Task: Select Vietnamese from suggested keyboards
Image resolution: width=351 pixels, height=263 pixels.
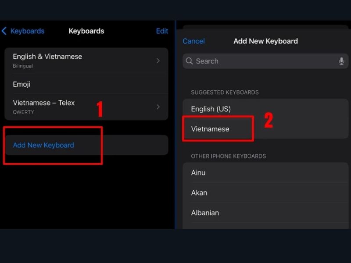Action: [x=210, y=129]
